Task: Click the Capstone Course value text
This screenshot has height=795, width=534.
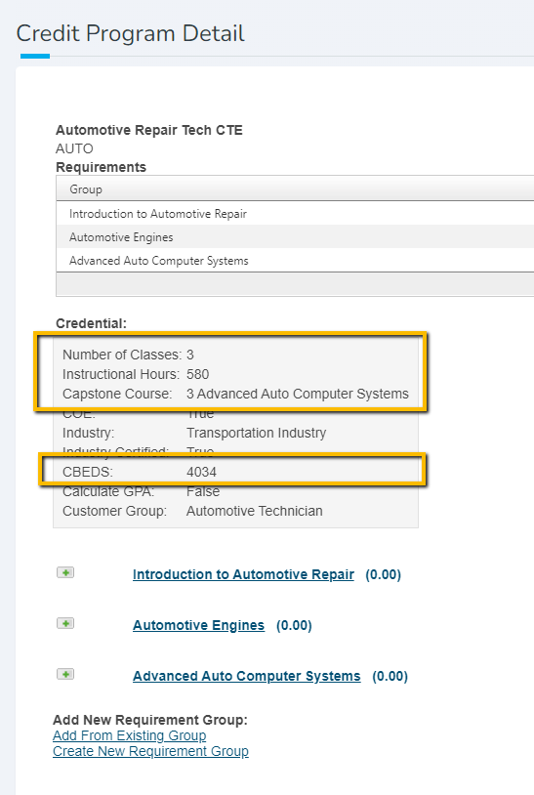Action: pos(298,394)
